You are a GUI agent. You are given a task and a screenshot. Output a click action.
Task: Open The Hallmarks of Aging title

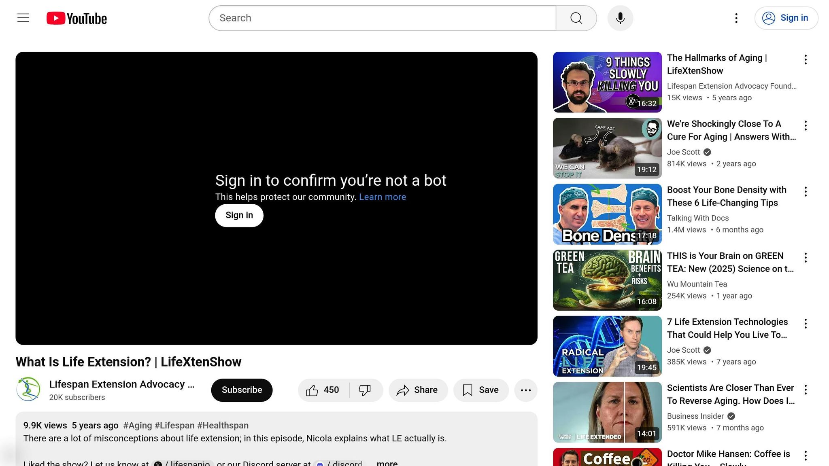717,64
